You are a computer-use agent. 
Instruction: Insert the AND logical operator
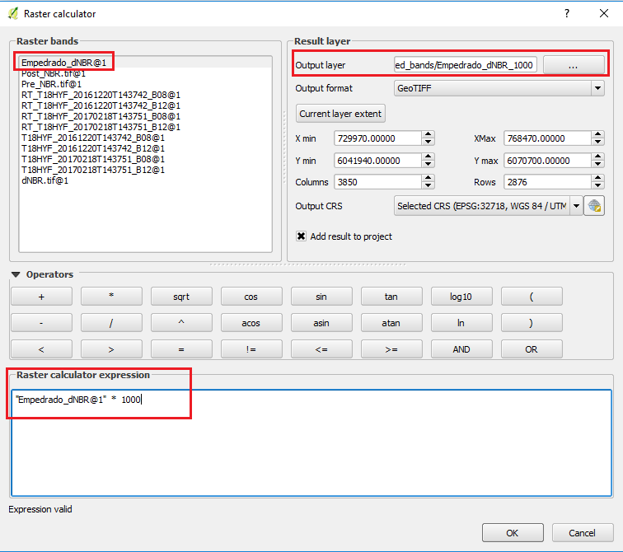pos(461,349)
